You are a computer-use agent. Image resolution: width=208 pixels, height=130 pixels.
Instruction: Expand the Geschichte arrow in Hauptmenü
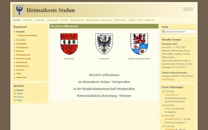coord(15,40)
